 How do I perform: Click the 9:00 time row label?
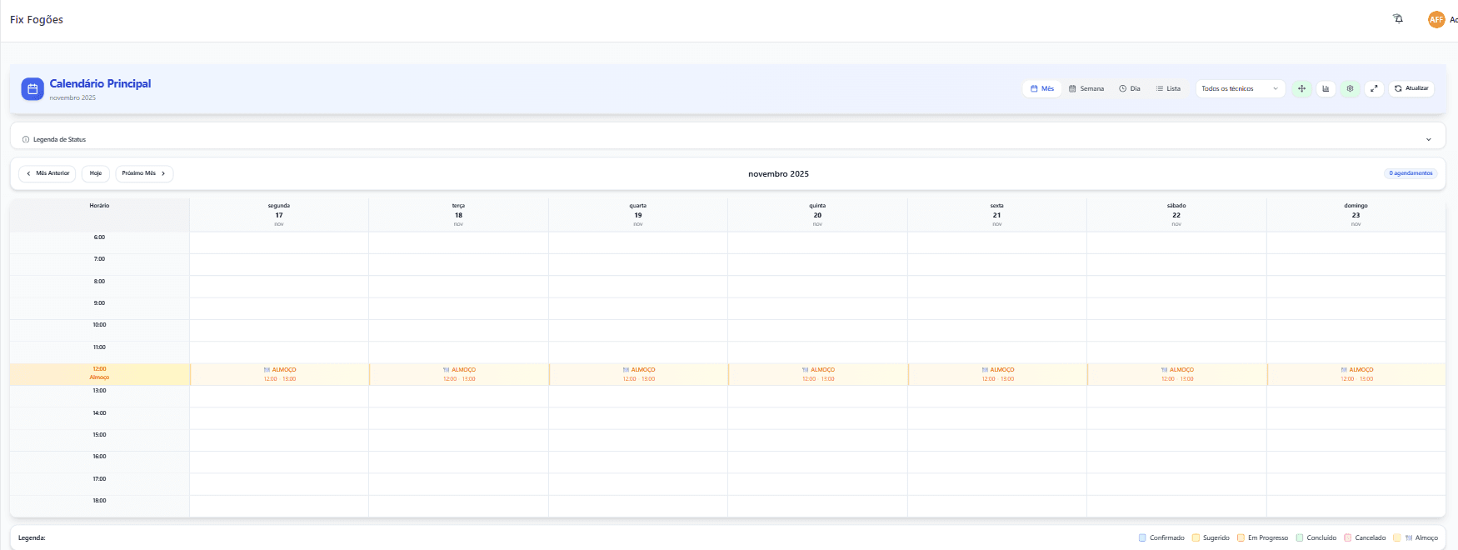(99, 303)
